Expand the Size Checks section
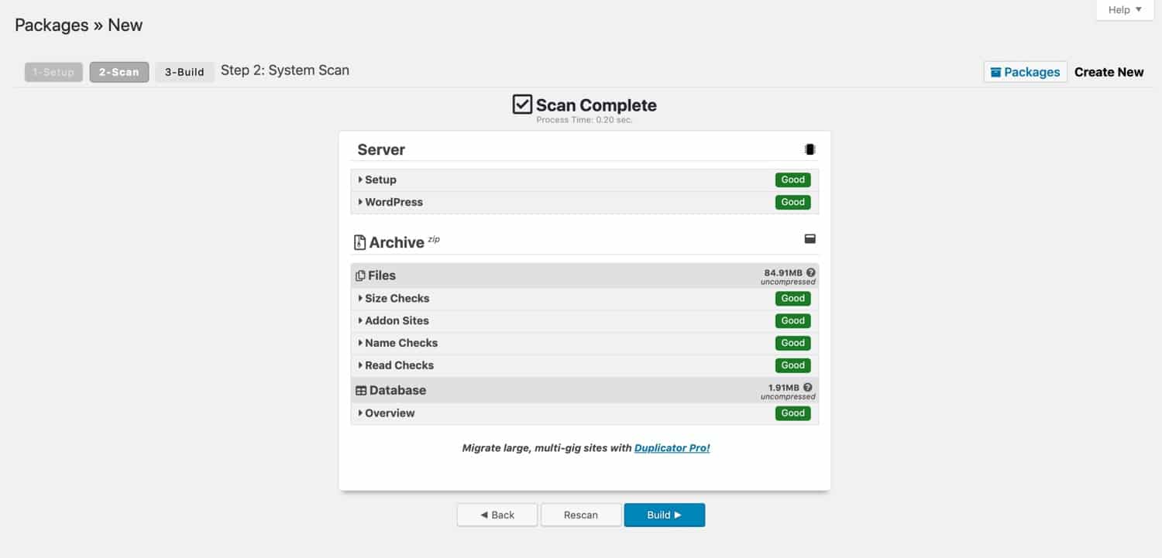This screenshot has height=558, width=1162. (397, 298)
